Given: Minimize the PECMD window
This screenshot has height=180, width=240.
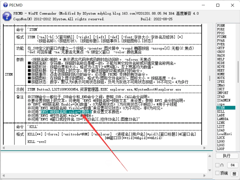Looking at the screenshot, I should click(x=203, y=5).
